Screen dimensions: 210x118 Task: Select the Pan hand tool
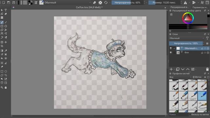[6, 88]
